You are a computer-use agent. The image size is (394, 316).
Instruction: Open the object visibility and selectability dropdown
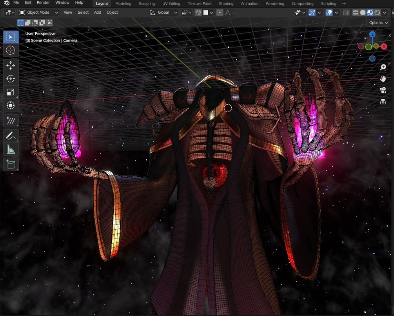click(x=300, y=12)
